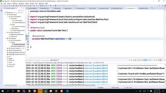Switch to the DBInit.java editor tab
Image resolution: width=166 pixels, height=93 pixels.
pos(57,8)
